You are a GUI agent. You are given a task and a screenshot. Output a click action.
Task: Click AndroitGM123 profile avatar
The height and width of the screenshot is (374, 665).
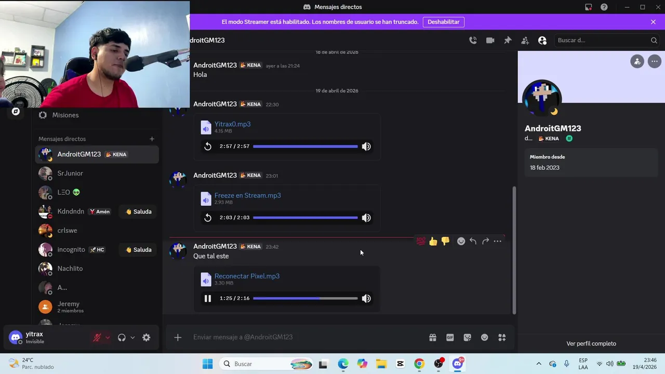click(542, 98)
